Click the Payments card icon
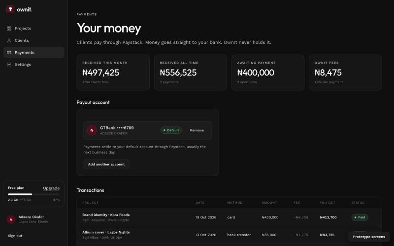394x246 pixels. tap(9, 53)
